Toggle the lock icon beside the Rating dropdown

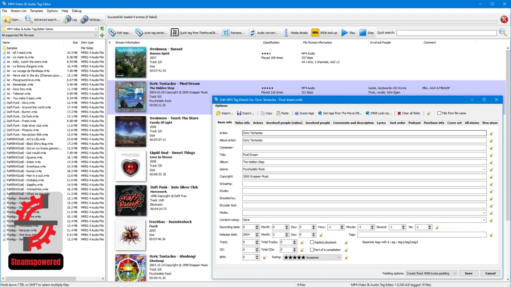point(346,258)
